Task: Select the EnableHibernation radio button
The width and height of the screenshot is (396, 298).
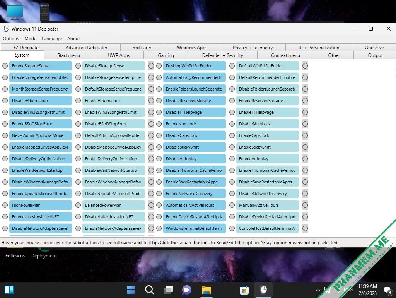Action: point(78,101)
